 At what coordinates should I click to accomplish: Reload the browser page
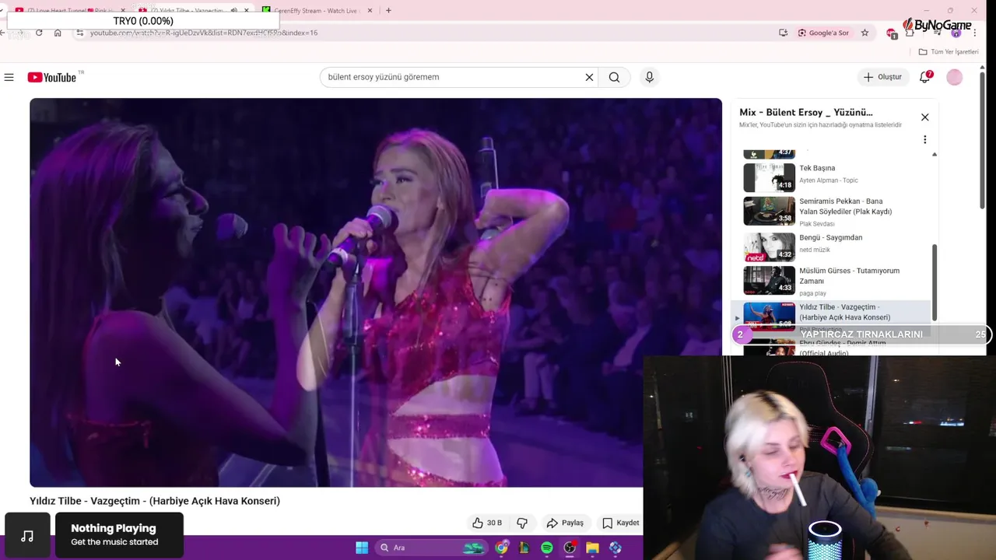click(39, 33)
